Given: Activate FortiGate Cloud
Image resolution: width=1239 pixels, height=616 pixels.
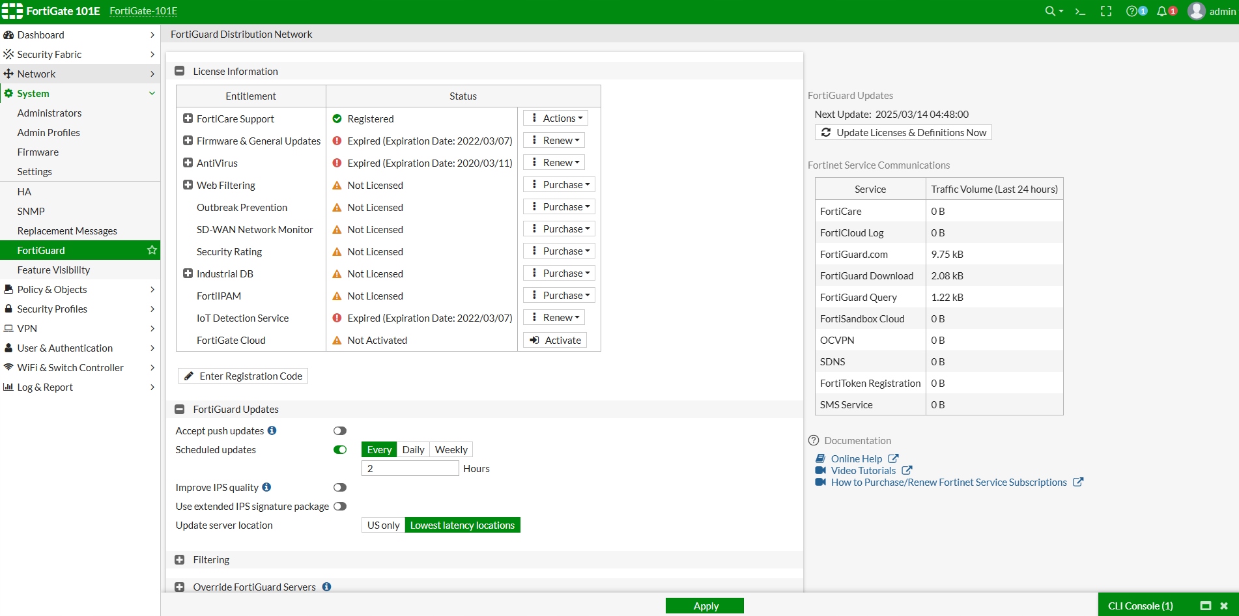Looking at the screenshot, I should point(555,340).
